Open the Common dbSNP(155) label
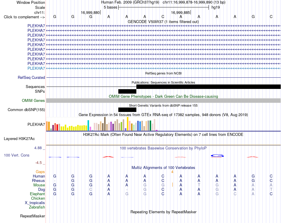The width and height of the screenshot is (281, 223). click(26, 110)
